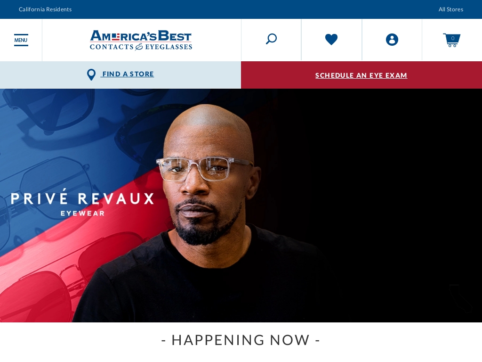This screenshot has width=482, height=362.
Task: Click the HAPPENING NOW heading
Action: [x=241, y=340]
